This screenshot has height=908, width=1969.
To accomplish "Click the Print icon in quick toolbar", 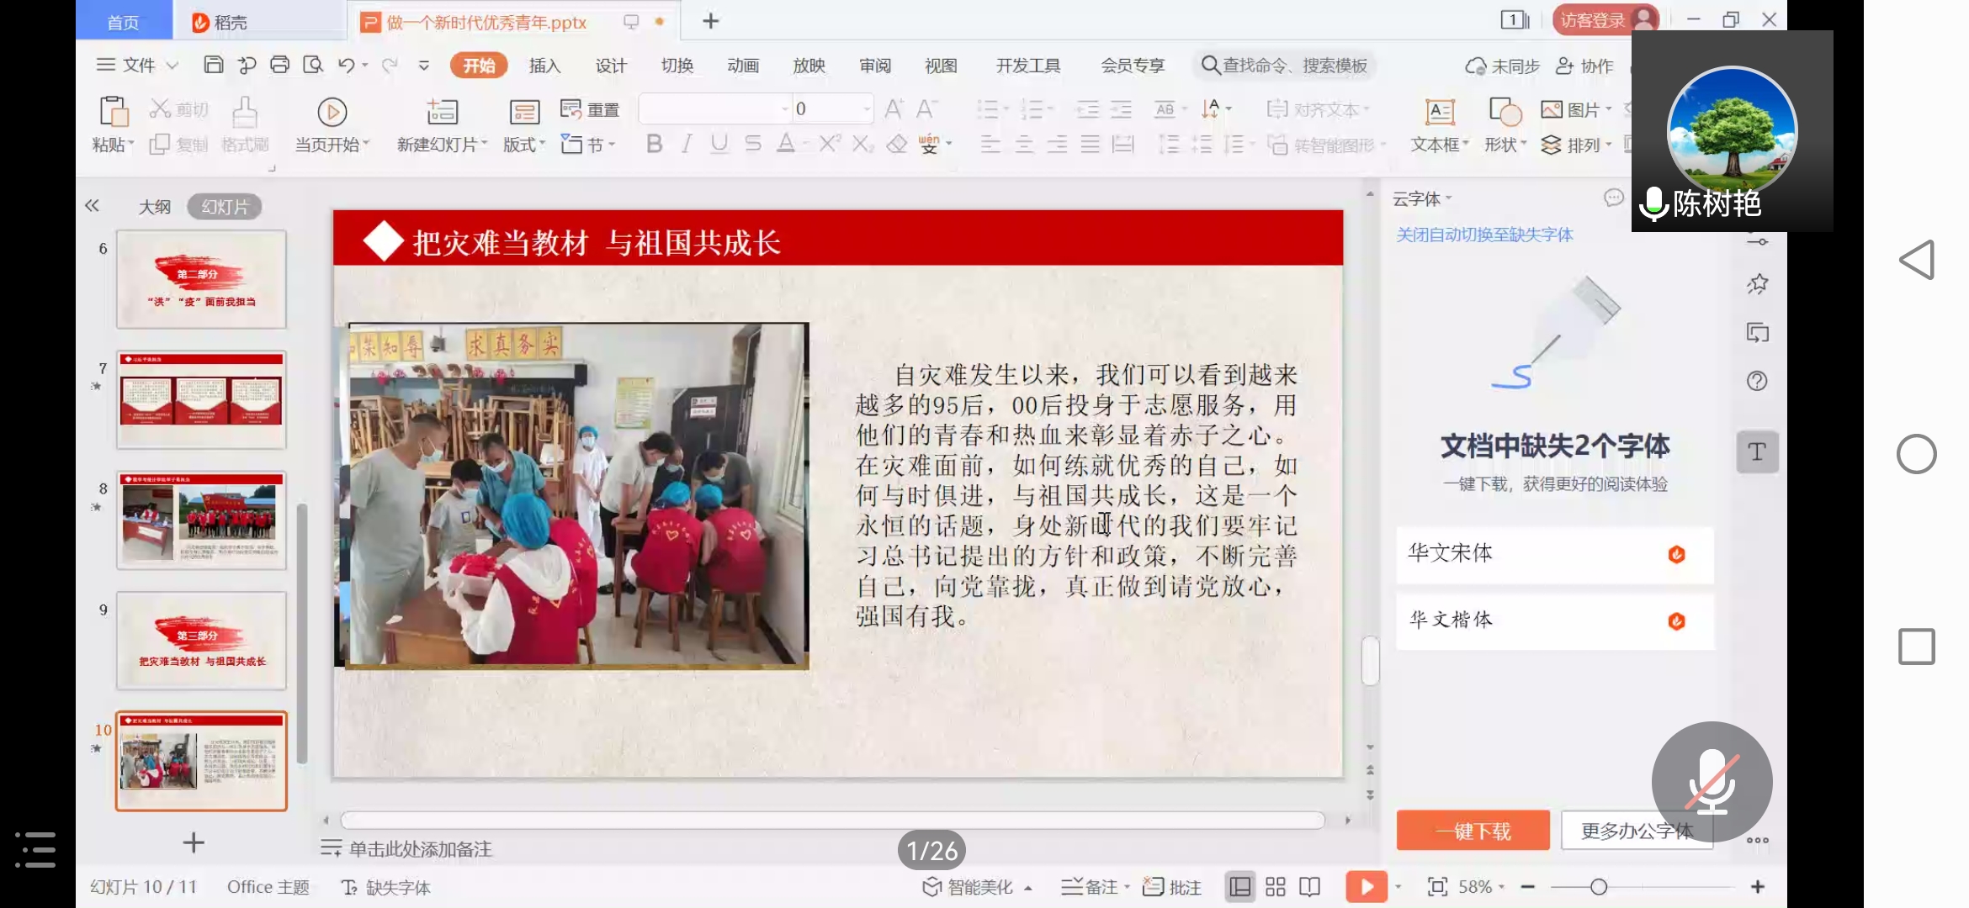I will [x=279, y=65].
